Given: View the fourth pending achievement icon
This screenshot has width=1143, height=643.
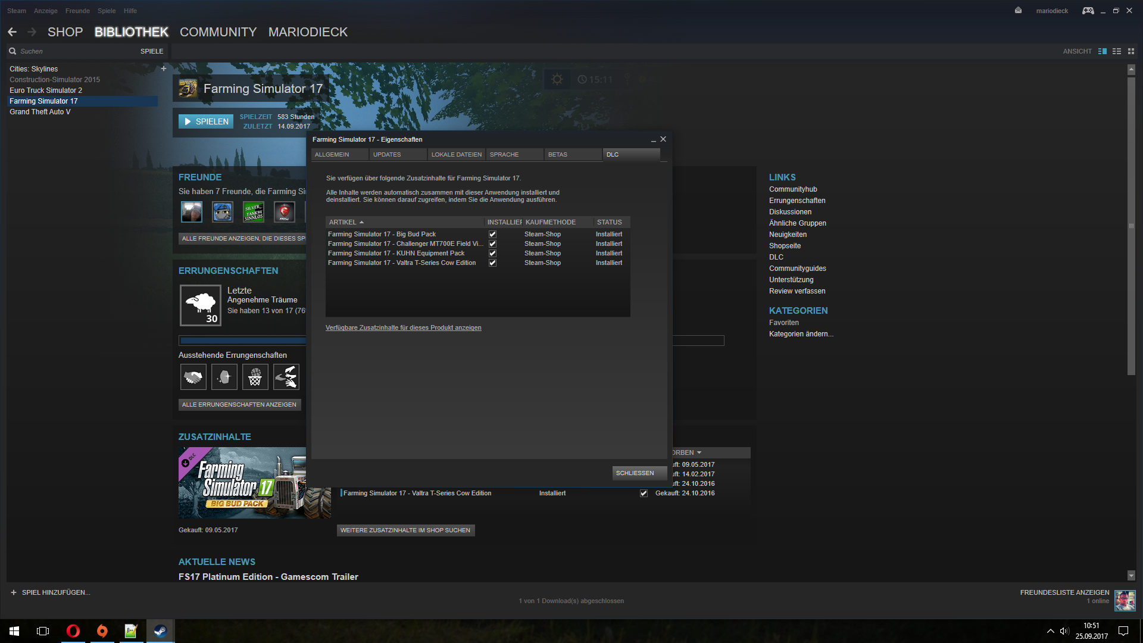Looking at the screenshot, I should coord(286,377).
